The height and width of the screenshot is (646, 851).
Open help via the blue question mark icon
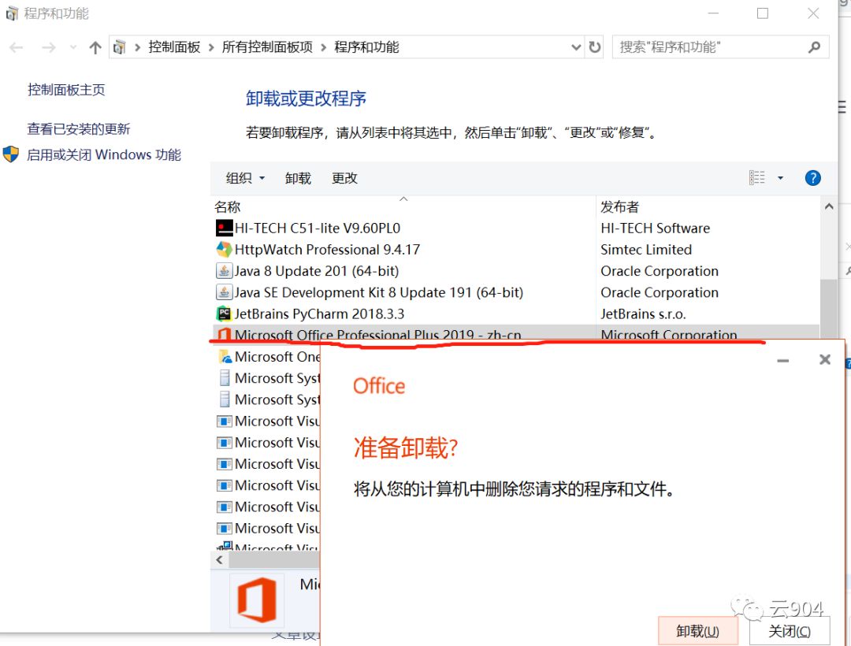click(x=812, y=177)
